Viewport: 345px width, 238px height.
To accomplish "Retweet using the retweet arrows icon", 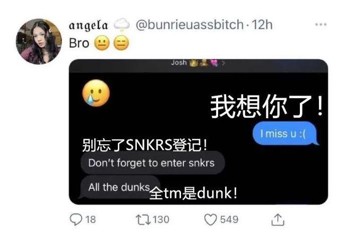I will [143, 219].
